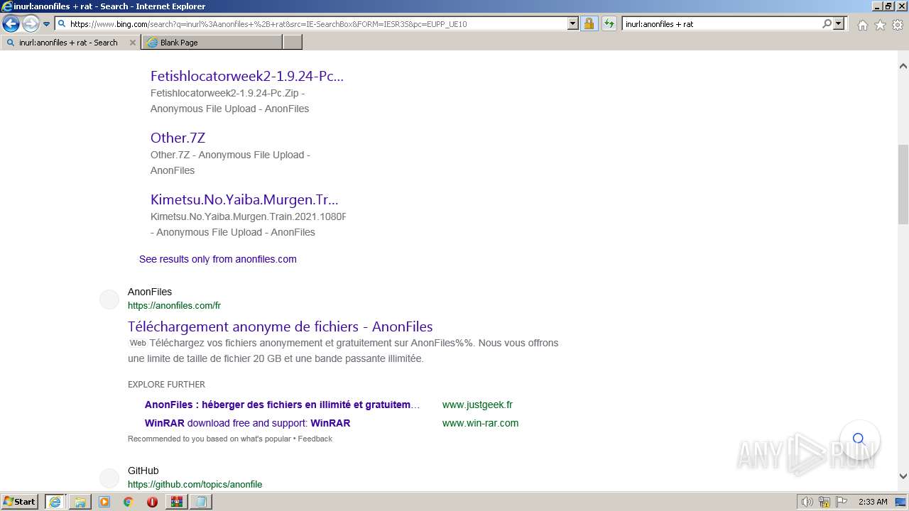Image resolution: width=909 pixels, height=511 pixels.
Task: Click the github.com/topics/anonfile URL
Action: click(x=195, y=485)
